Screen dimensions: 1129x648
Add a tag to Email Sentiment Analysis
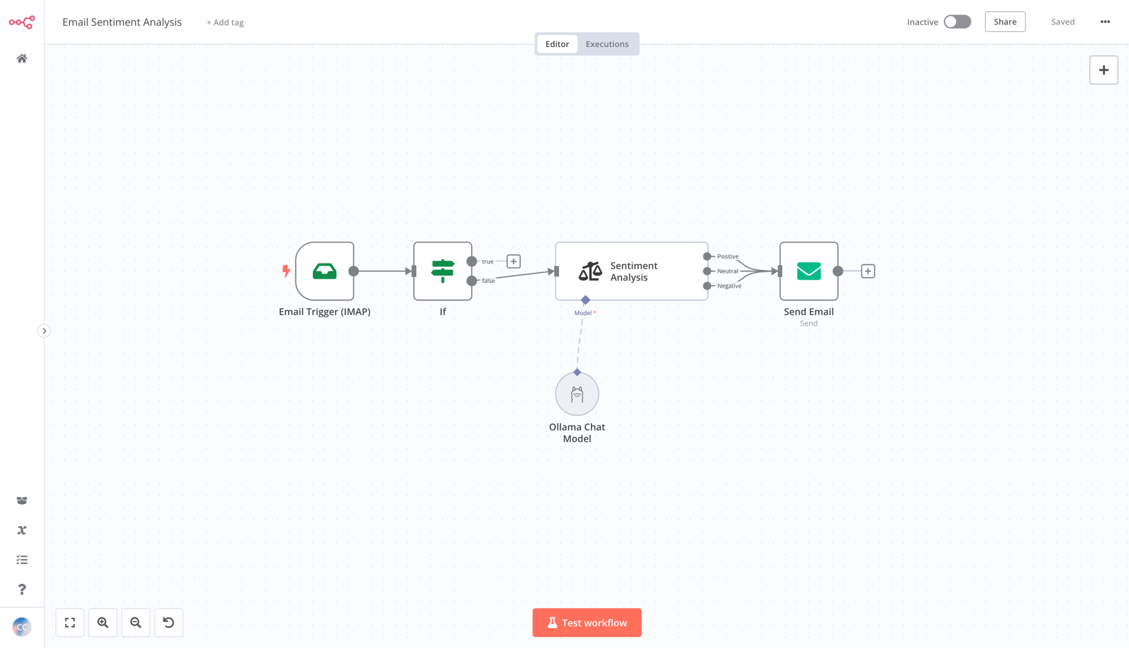click(x=225, y=22)
